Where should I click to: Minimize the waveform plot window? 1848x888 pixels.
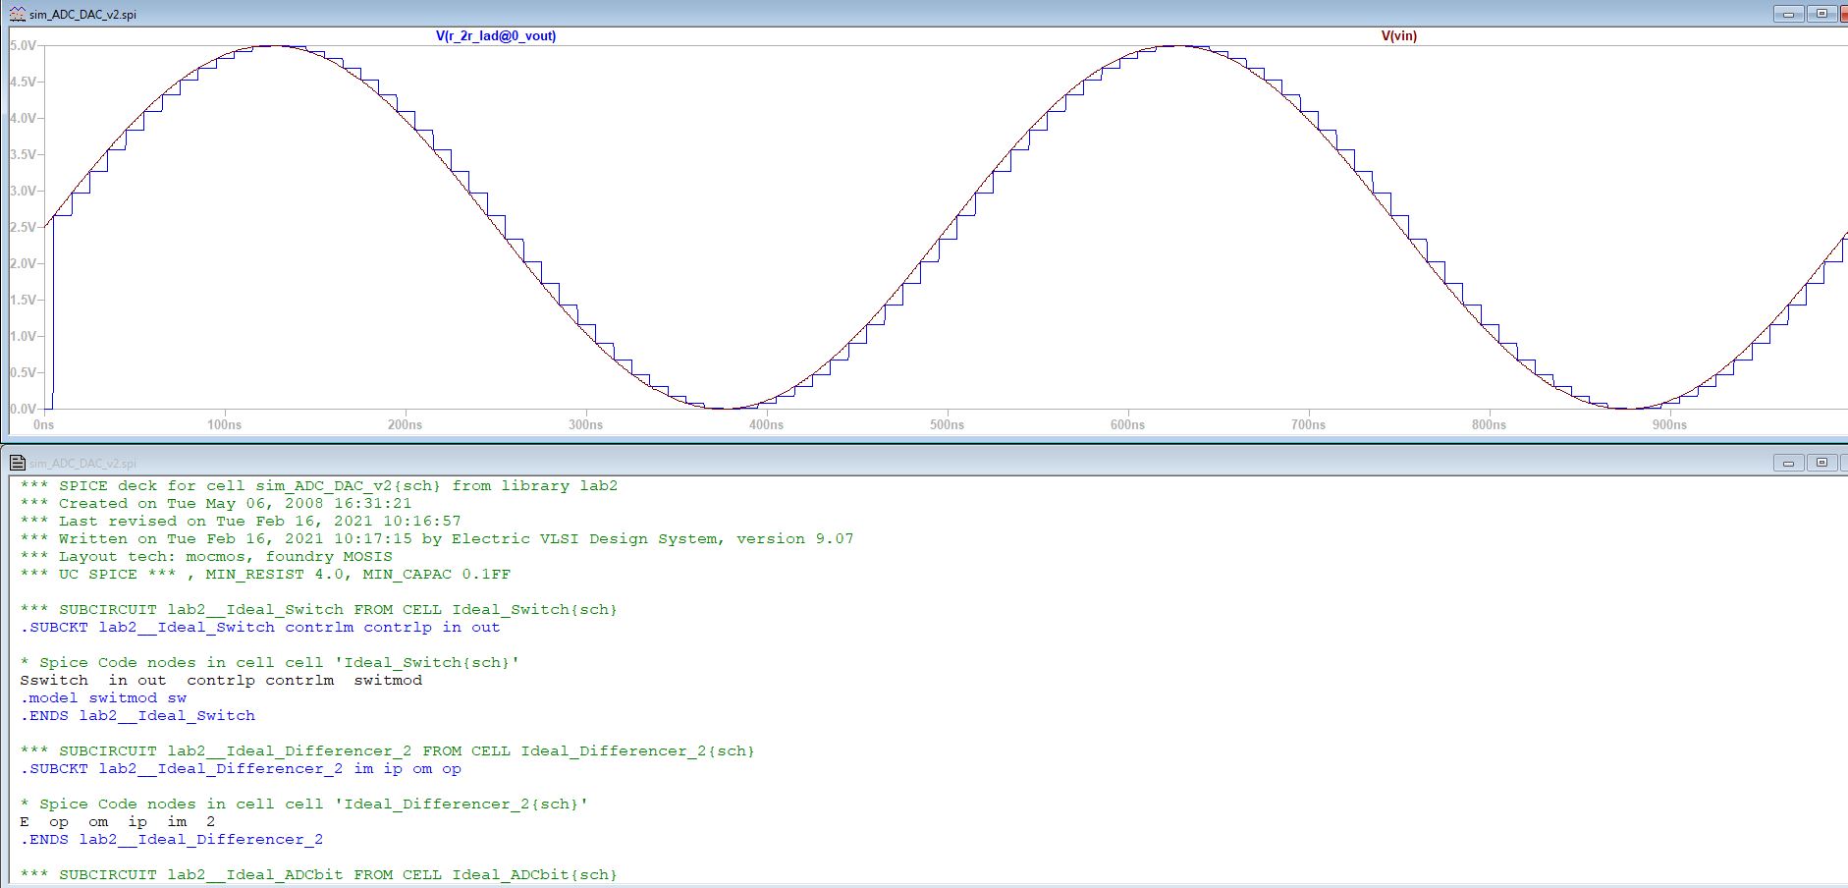click(1788, 14)
